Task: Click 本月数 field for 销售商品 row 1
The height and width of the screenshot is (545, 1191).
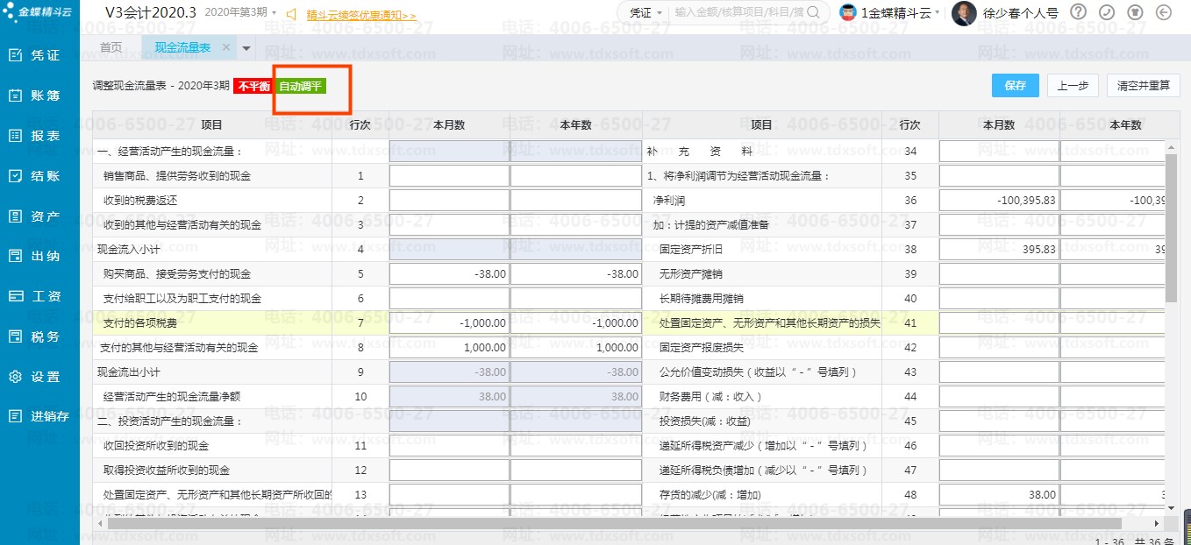Action: click(x=449, y=176)
